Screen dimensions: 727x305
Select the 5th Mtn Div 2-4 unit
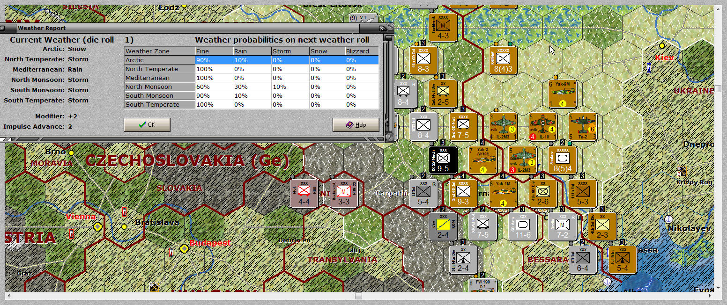coord(463,260)
